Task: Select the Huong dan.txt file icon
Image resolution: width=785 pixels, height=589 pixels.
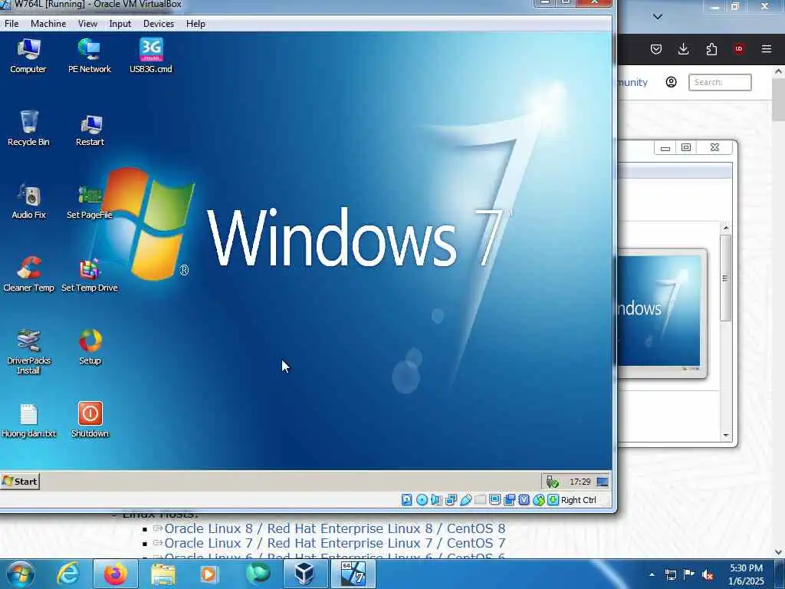Action: point(28,420)
